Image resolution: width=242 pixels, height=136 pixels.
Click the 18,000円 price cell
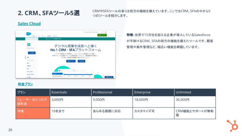[154, 102]
